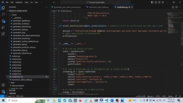Viewport: 183px width, 103px height.
Task: Click the sync changes icon in status bar
Action: tap(14, 96)
